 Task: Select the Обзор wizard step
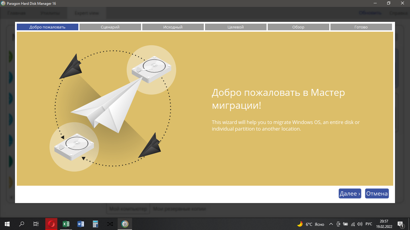point(298,27)
